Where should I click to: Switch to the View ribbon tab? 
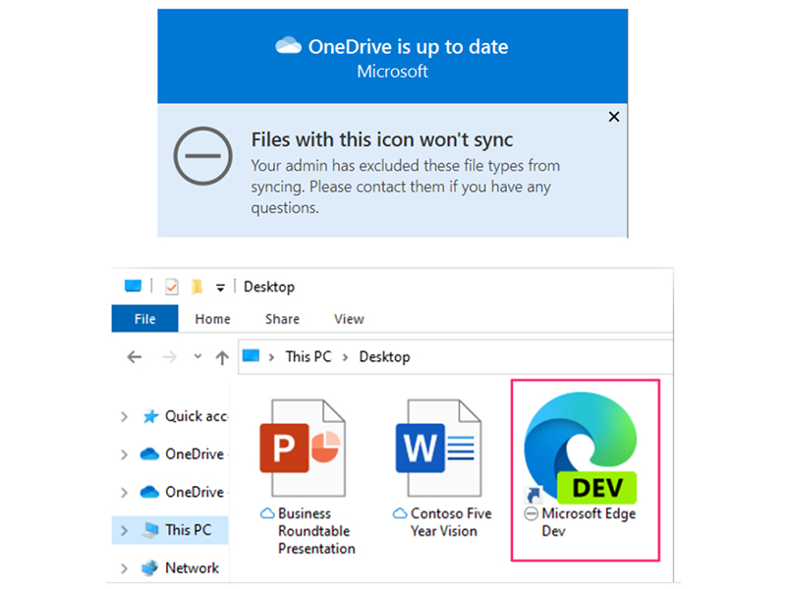pyautogui.click(x=349, y=319)
